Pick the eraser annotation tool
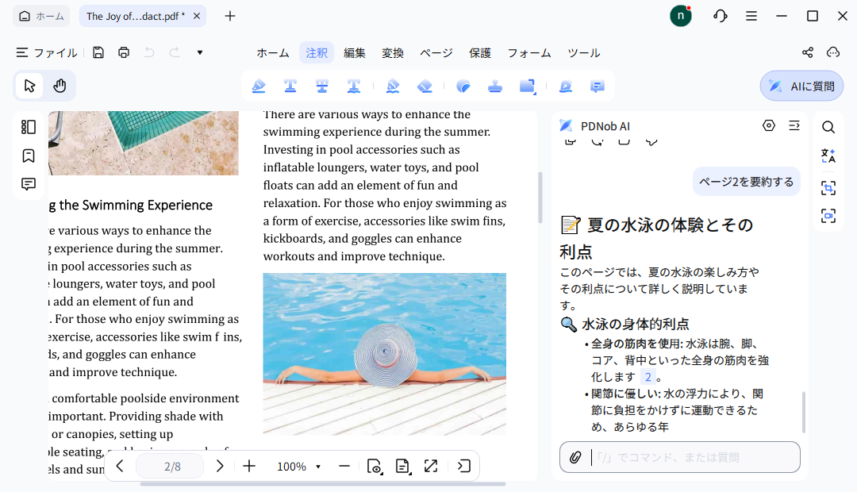857x492 pixels. [425, 86]
